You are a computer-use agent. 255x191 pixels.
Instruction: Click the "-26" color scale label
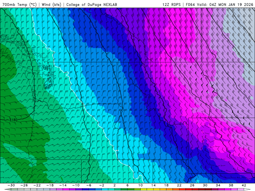(x=24, y=185)
